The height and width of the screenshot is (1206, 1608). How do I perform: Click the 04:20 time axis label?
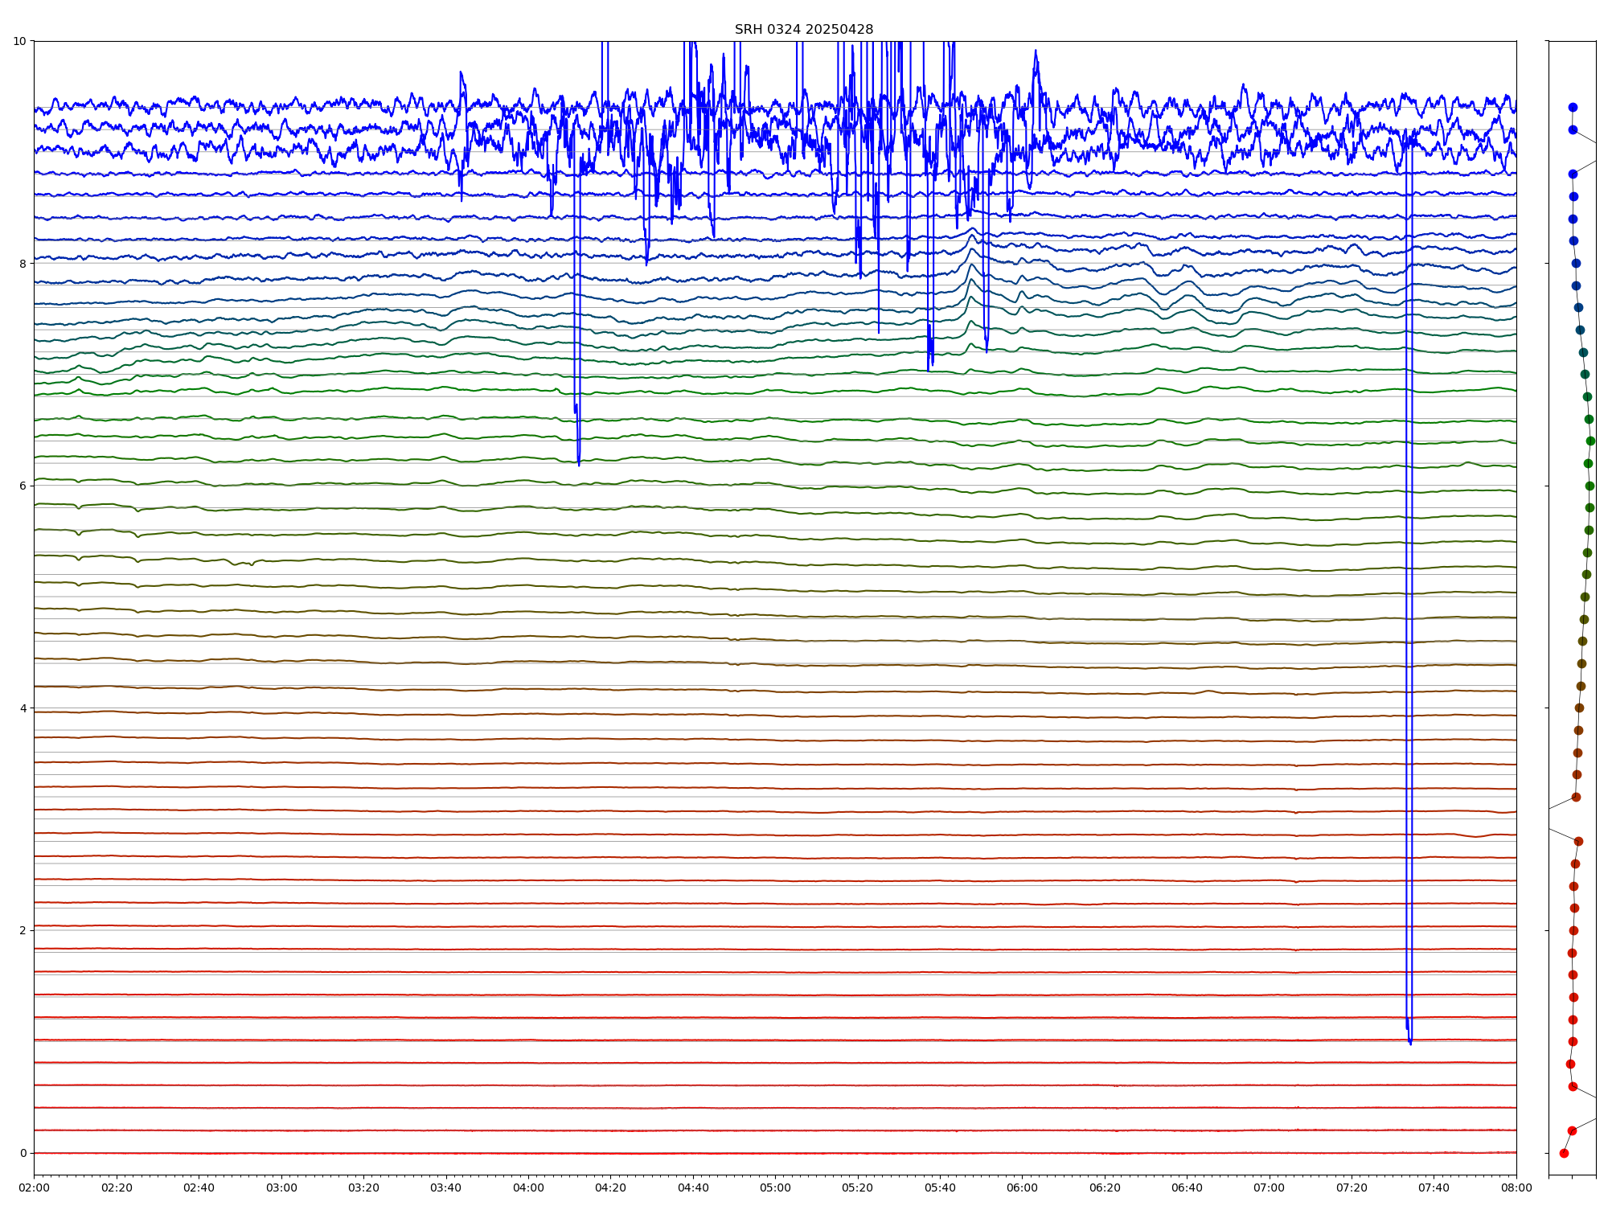610,1188
